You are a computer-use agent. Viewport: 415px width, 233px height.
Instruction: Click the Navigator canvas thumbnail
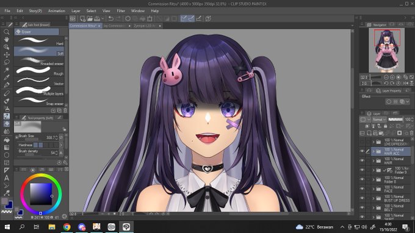387,50
